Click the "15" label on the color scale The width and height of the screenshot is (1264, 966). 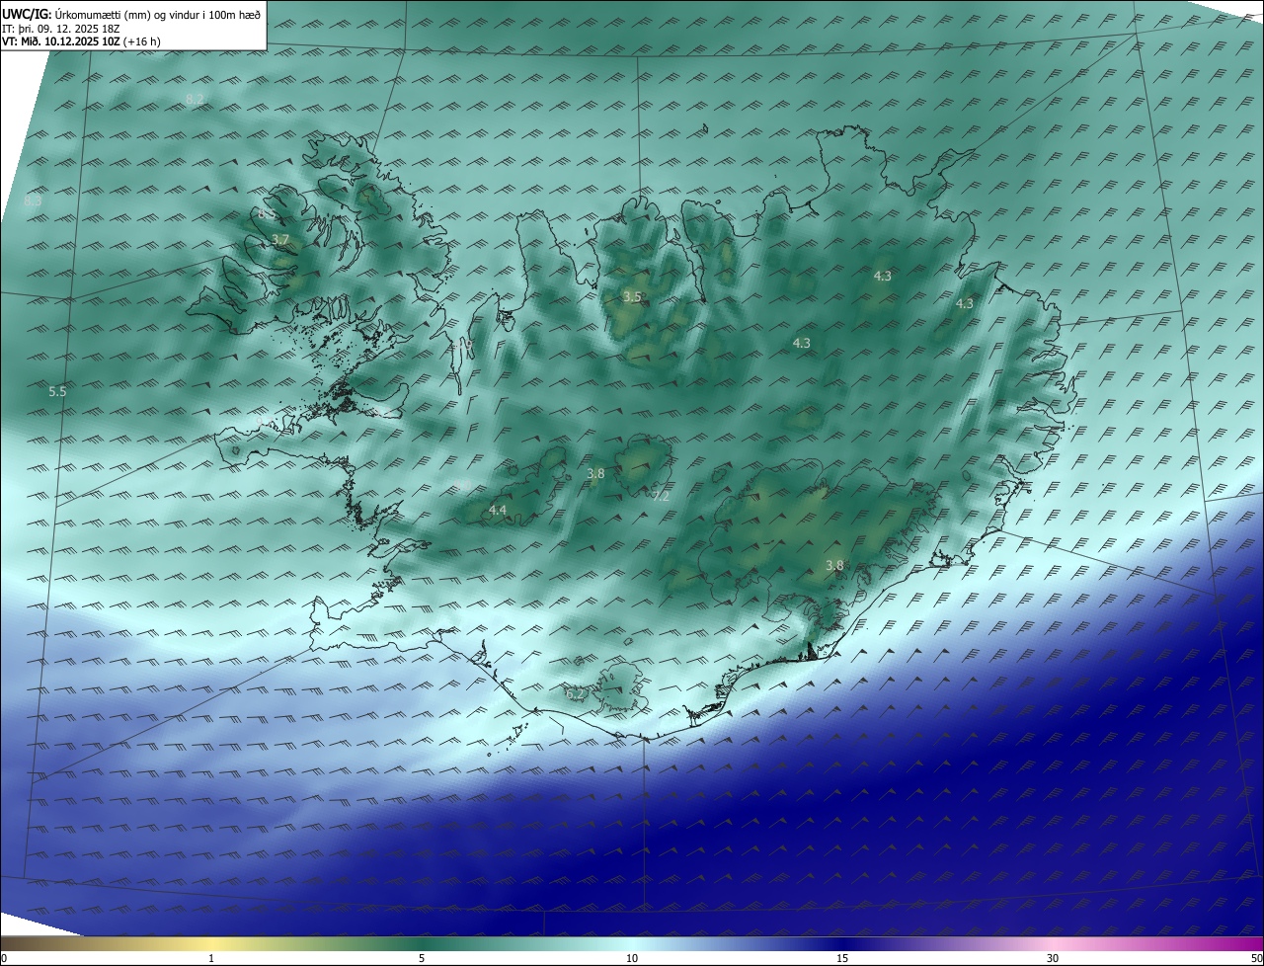(x=842, y=958)
